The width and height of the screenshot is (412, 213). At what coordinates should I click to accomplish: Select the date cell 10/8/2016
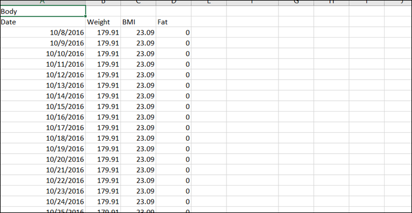click(x=43, y=32)
